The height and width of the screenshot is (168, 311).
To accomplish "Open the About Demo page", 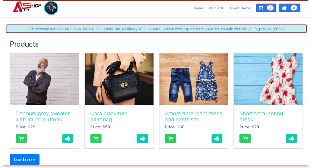I will pyautogui.click(x=240, y=8).
